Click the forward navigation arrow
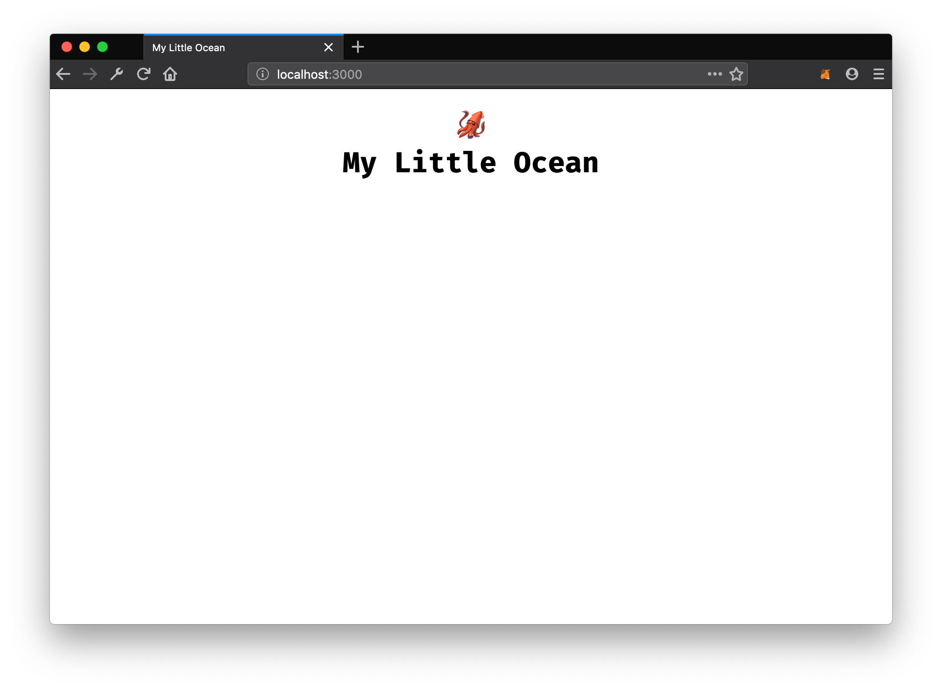The width and height of the screenshot is (942, 690). point(90,74)
